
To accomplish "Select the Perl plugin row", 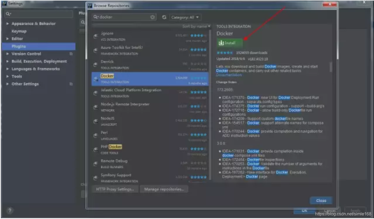I will (x=150, y=135).
